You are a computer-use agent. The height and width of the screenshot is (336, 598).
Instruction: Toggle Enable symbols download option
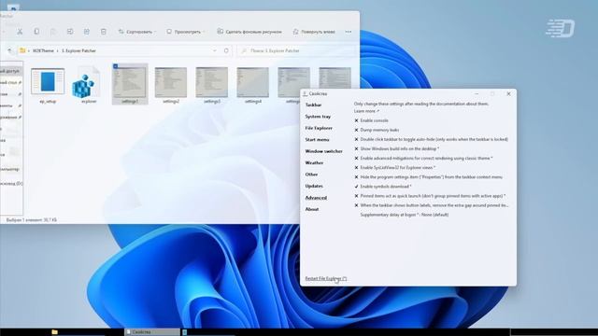[383, 187]
